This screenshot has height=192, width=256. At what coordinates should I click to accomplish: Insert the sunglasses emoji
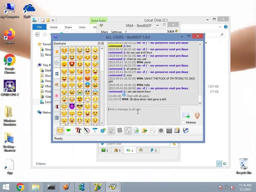tap(80, 106)
